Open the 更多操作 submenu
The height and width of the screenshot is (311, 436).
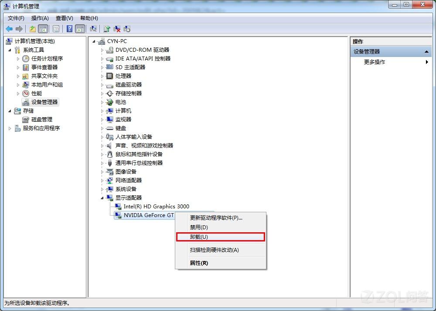(x=391, y=62)
